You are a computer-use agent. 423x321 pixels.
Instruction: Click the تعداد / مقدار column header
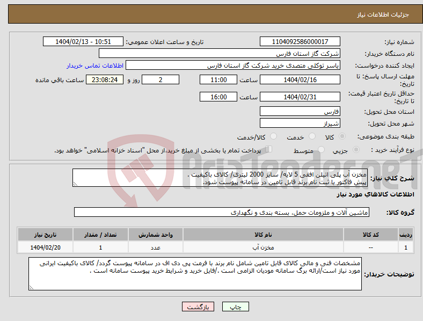tap(100, 235)
